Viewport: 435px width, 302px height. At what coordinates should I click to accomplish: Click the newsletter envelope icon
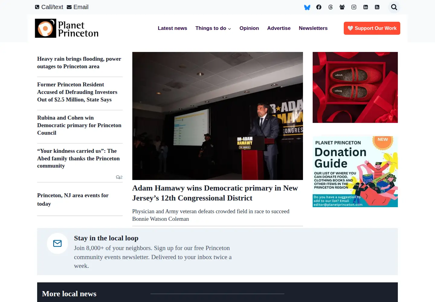(57, 243)
